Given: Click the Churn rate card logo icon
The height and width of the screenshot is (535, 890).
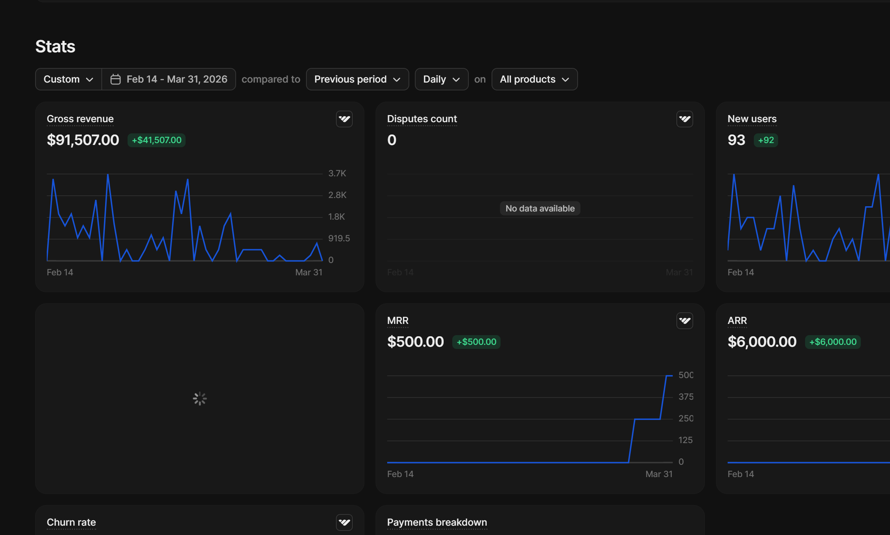Looking at the screenshot, I should pos(344,522).
